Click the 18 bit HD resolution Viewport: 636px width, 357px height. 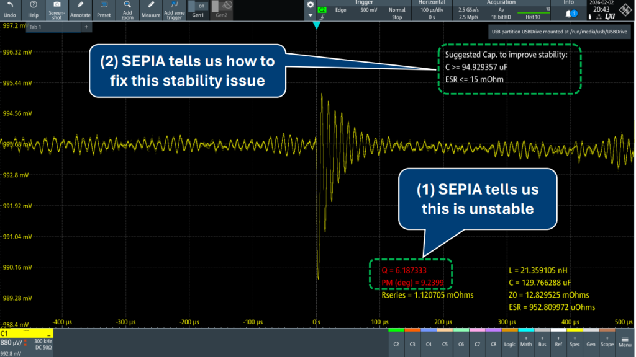pyautogui.click(x=501, y=17)
